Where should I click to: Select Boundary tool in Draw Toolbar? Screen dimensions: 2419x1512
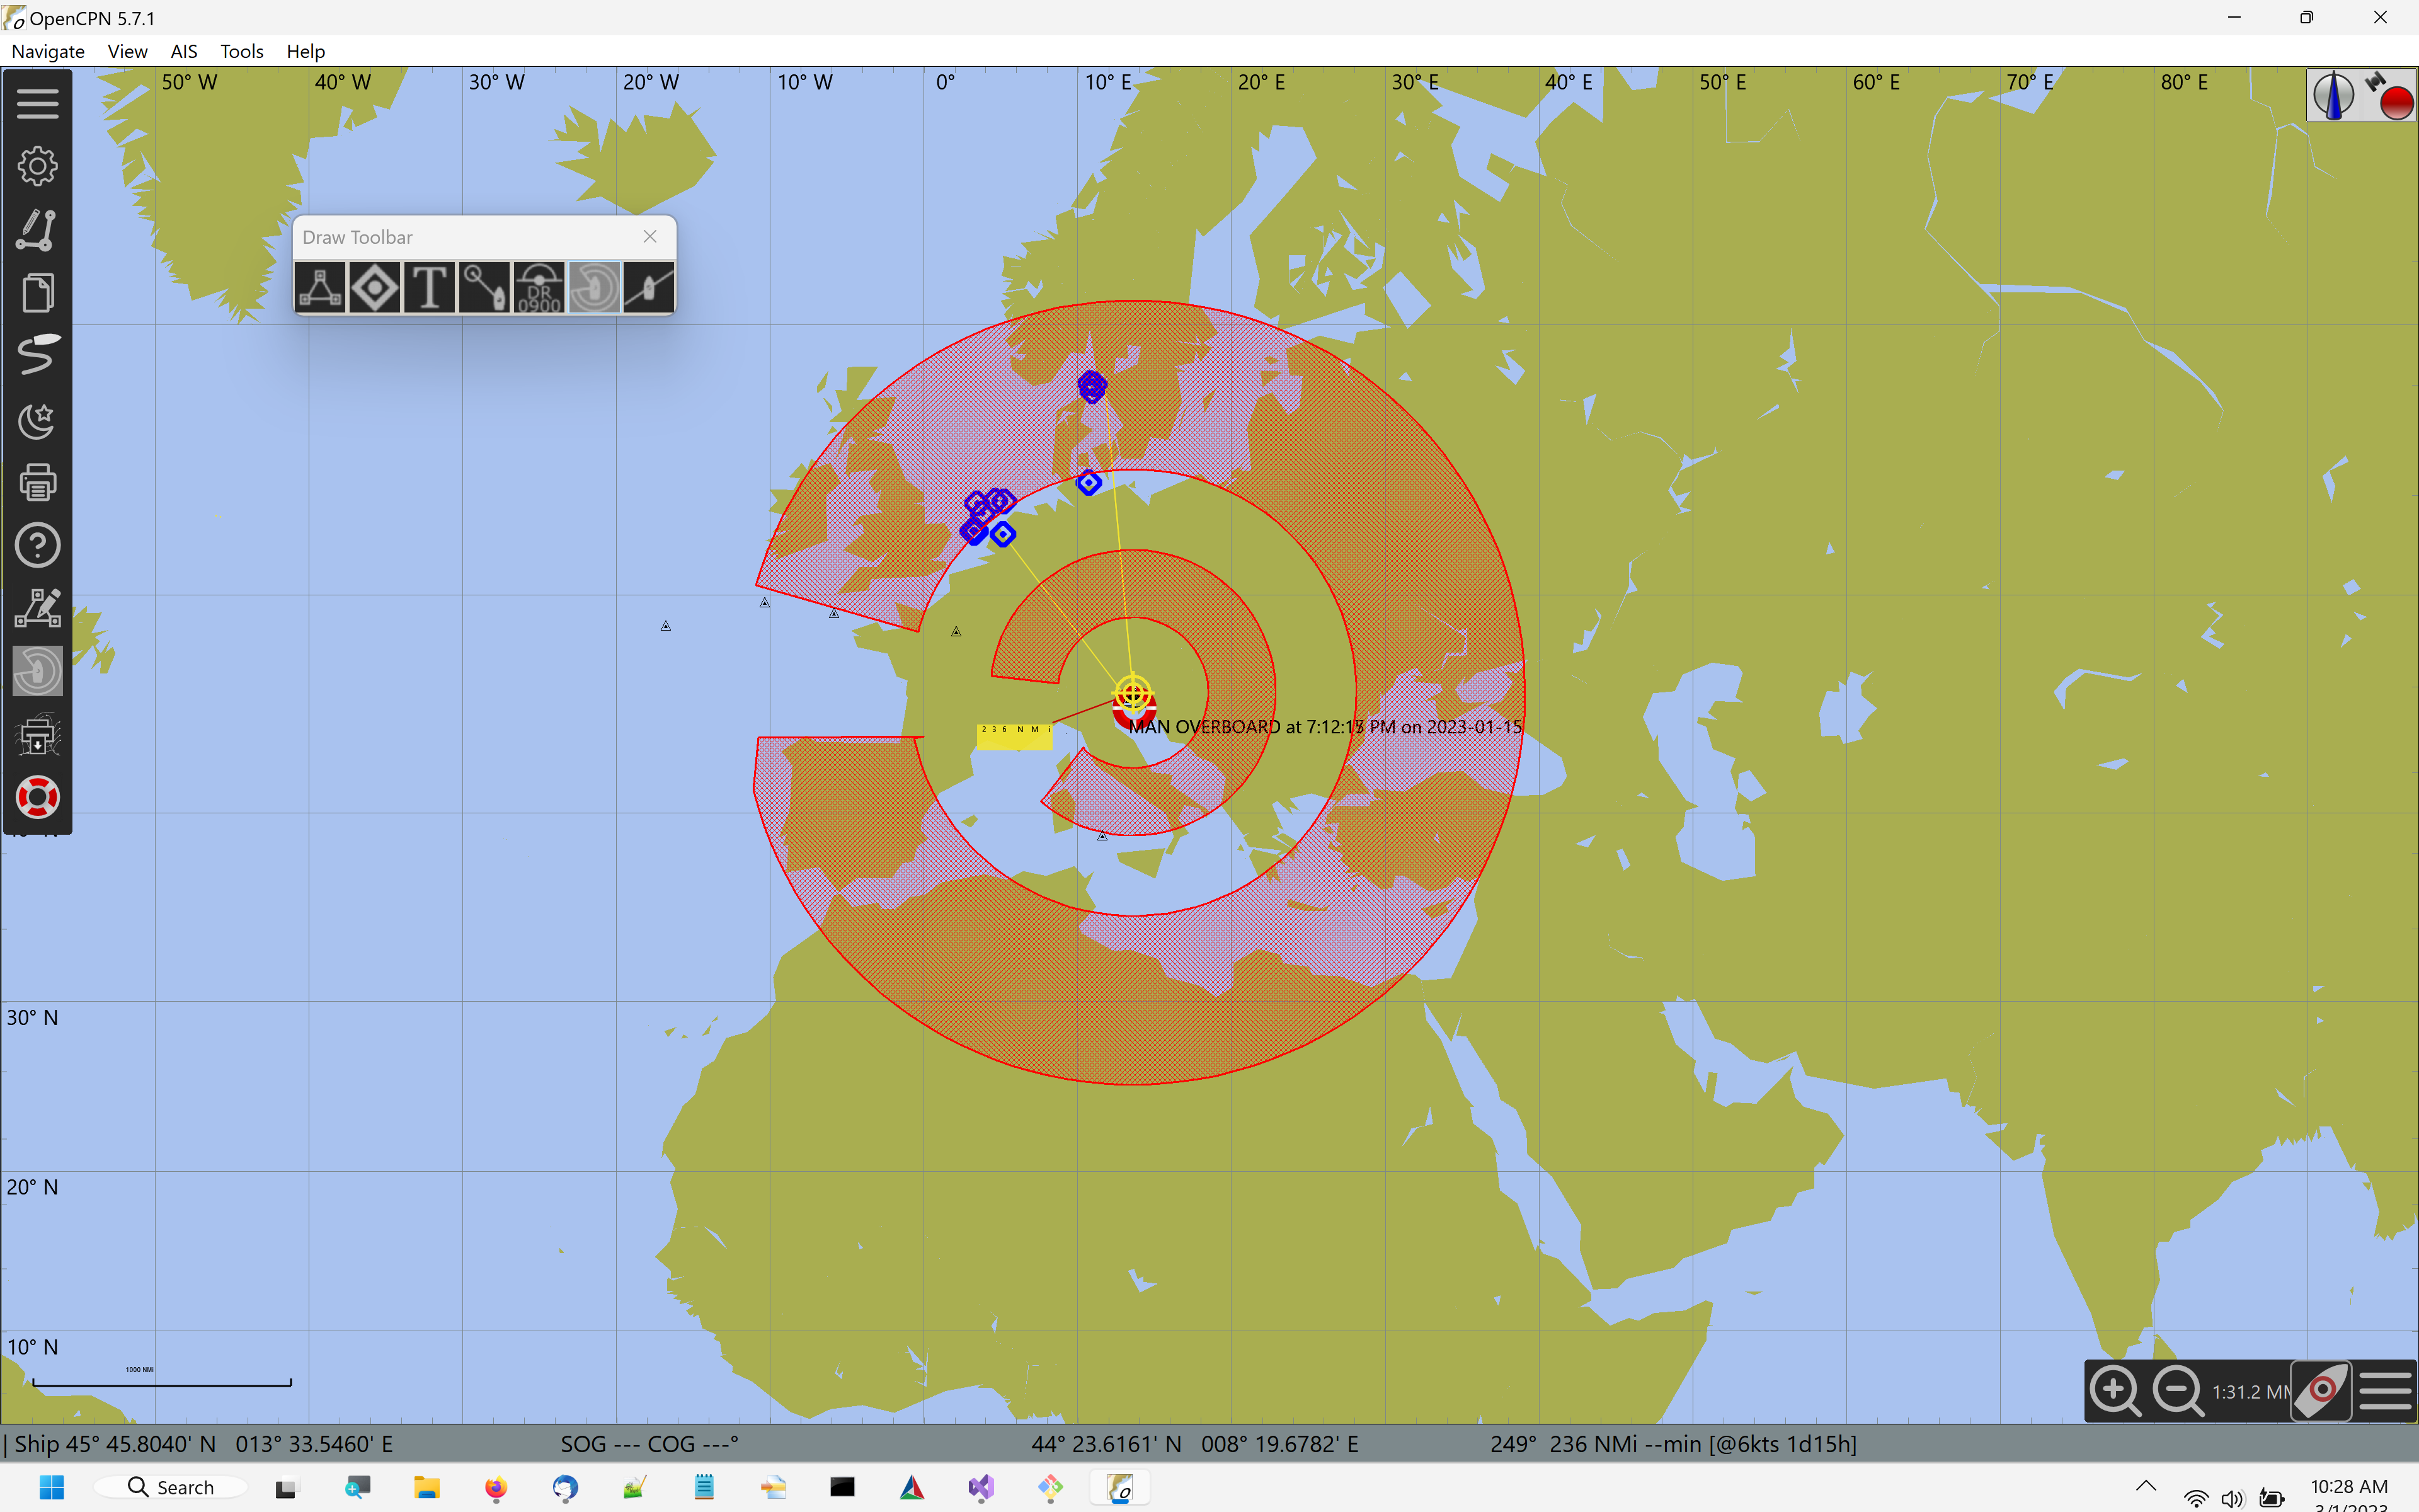(320, 288)
